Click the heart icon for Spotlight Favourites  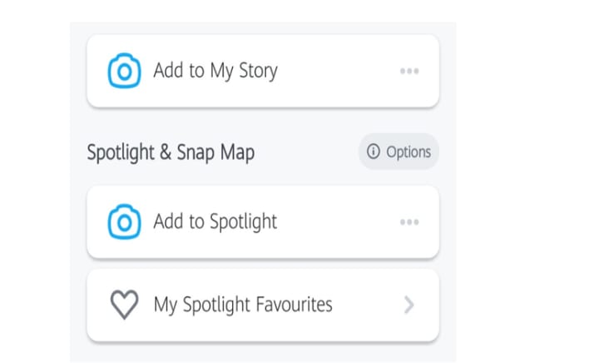click(x=125, y=306)
